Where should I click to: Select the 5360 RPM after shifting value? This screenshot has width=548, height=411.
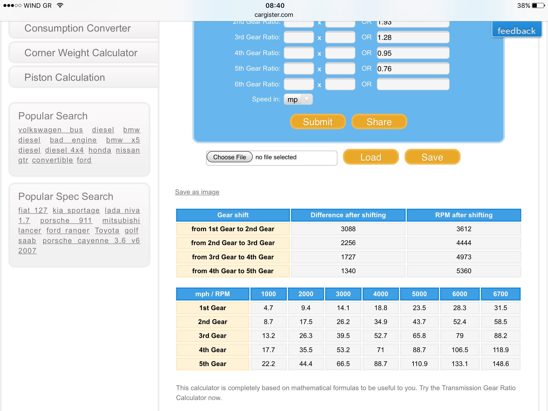464,271
